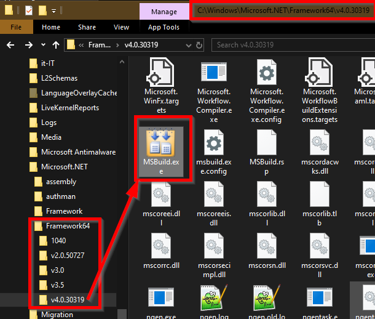
Task: Click the Search v4.0.30319 box
Action: pos(293,45)
